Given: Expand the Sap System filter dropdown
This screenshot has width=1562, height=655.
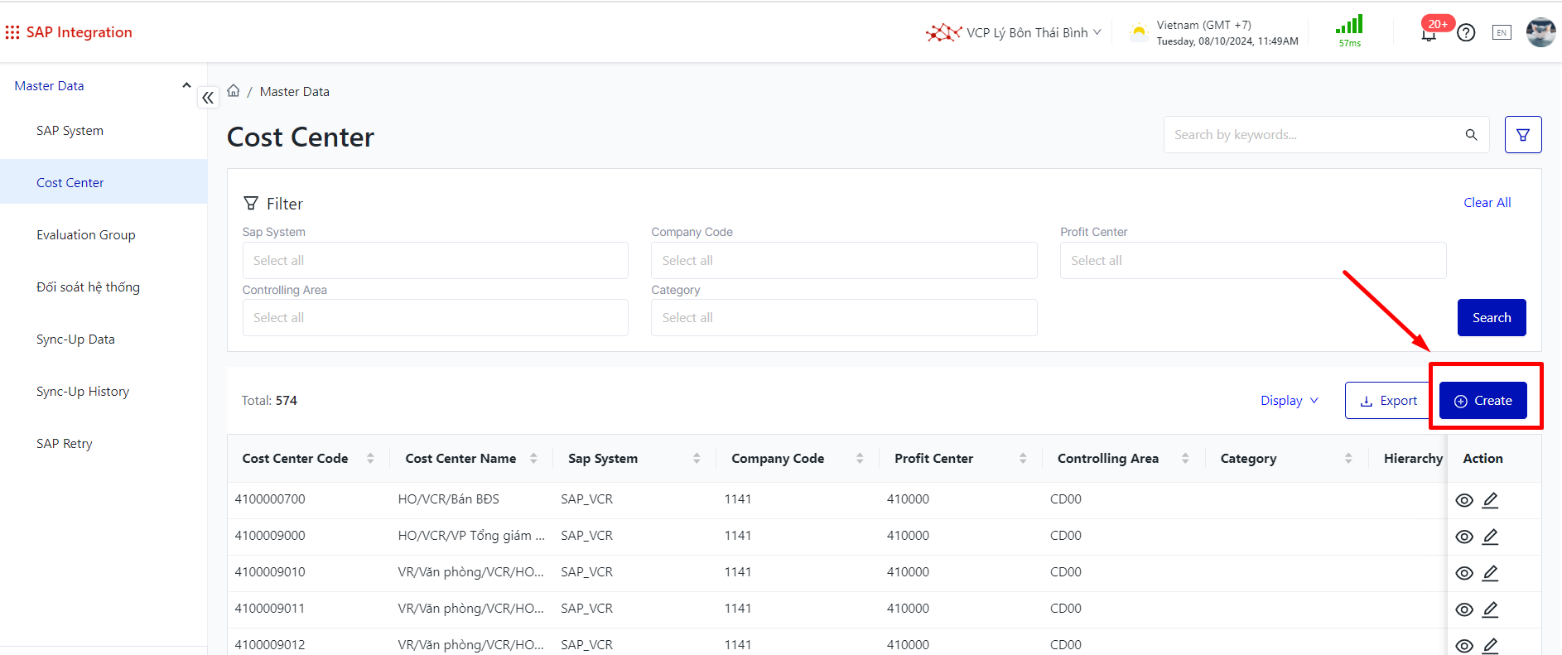Looking at the screenshot, I should (x=435, y=261).
